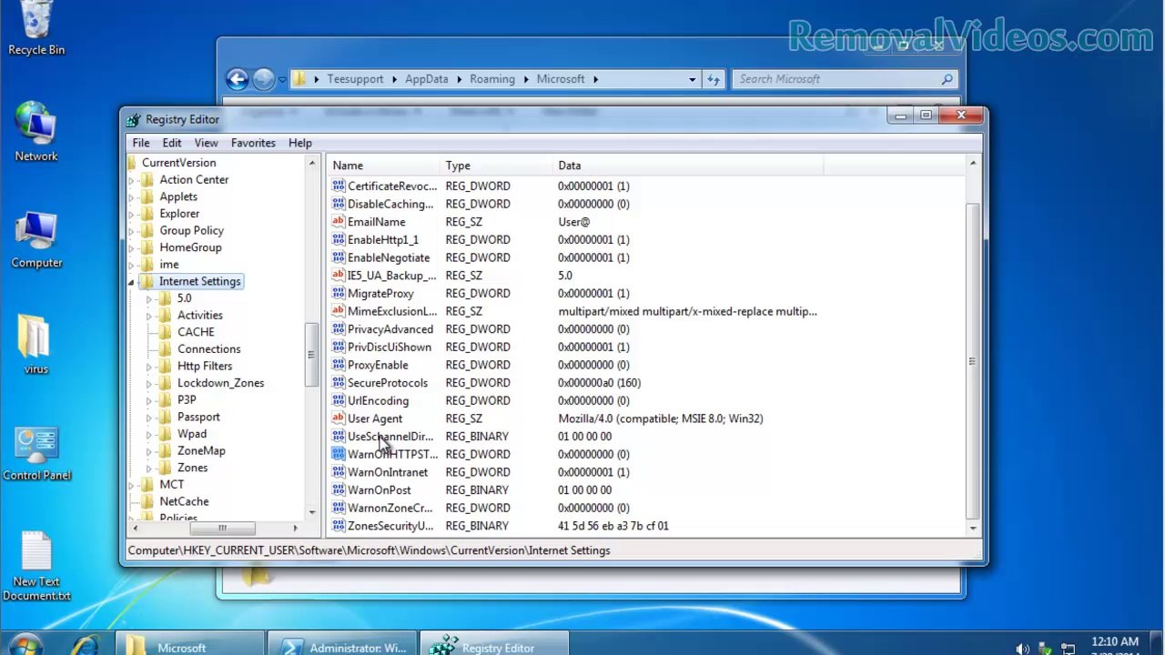
Task: Switch to the Administrator command window taskbar button
Action: (344, 645)
